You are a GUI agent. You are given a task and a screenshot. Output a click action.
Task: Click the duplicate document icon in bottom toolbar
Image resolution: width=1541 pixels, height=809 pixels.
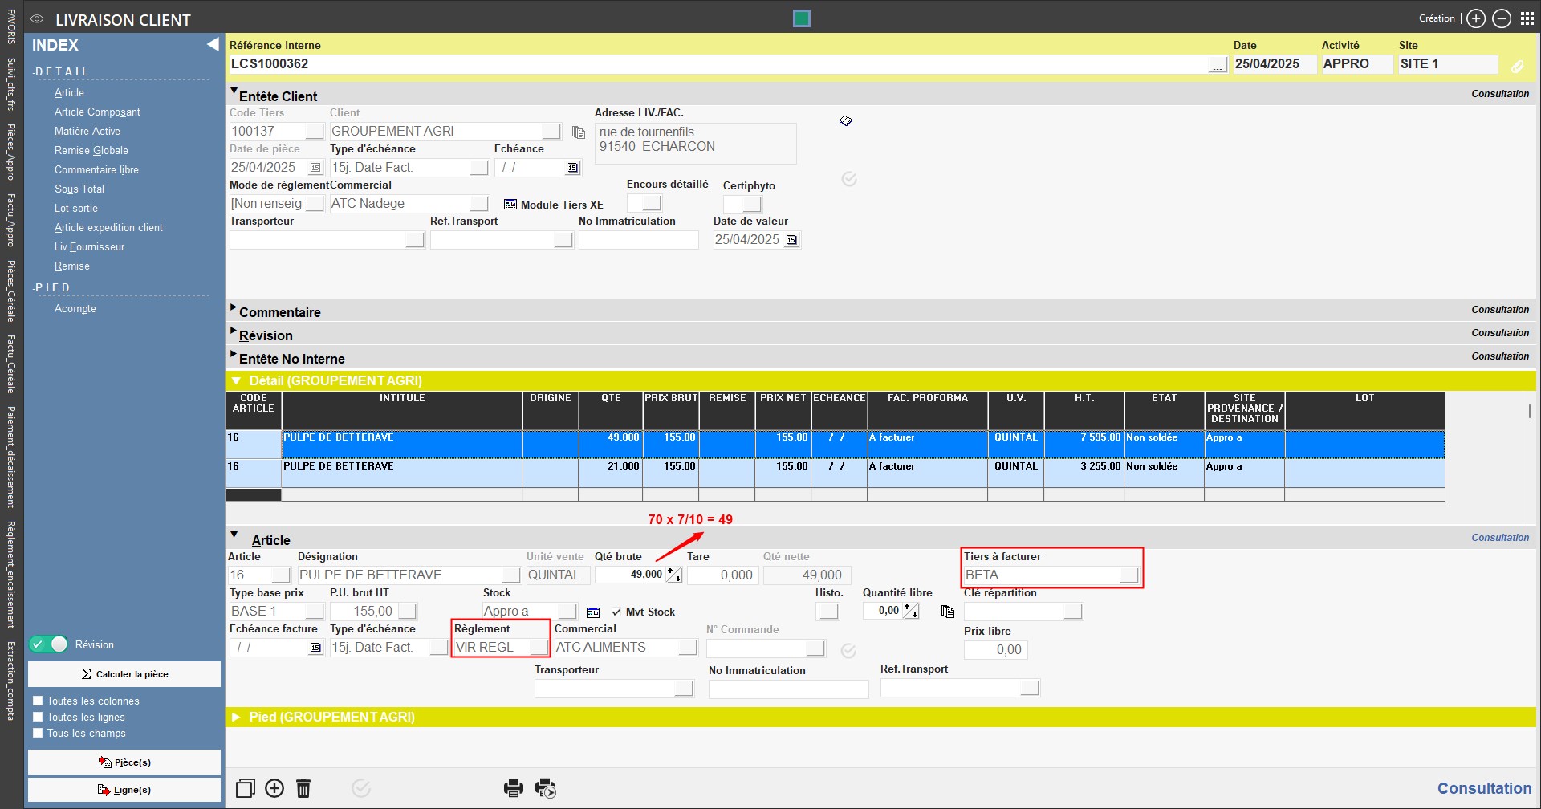click(246, 788)
